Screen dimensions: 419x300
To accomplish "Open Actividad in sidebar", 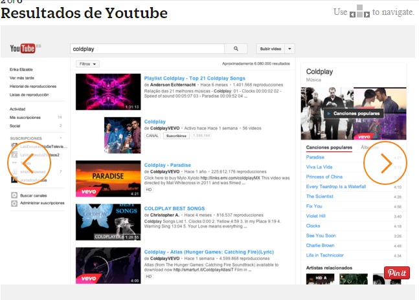I will click(x=17, y=109).
